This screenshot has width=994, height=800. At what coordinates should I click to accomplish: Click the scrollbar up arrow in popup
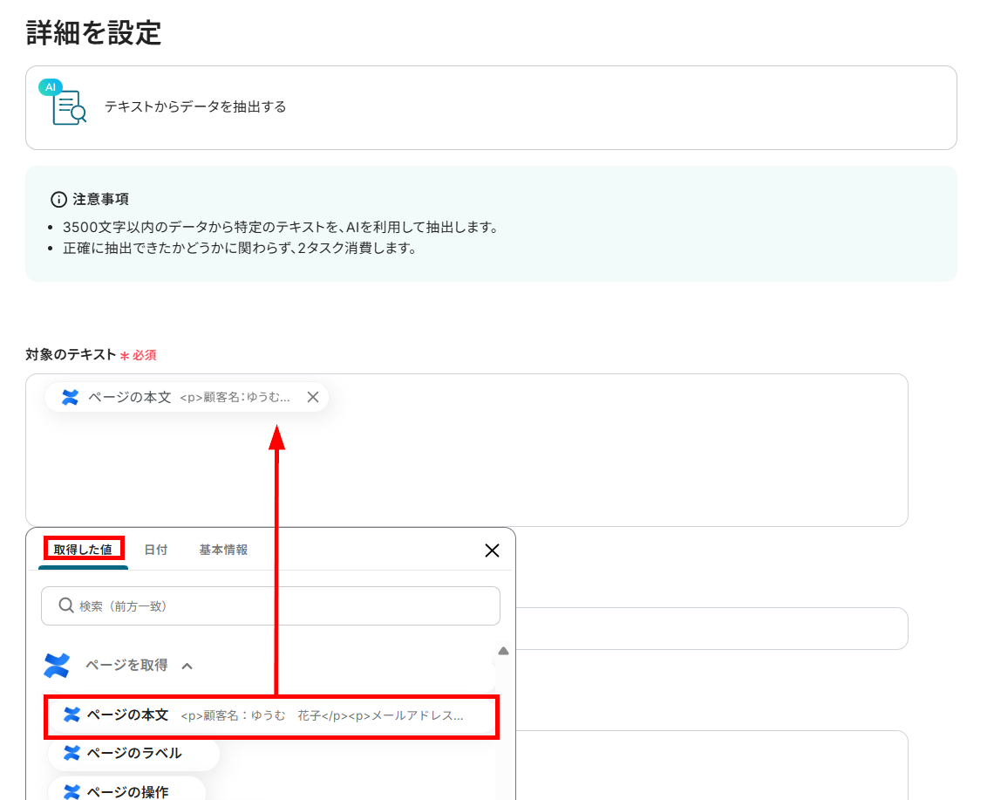[x=503, y=651]
